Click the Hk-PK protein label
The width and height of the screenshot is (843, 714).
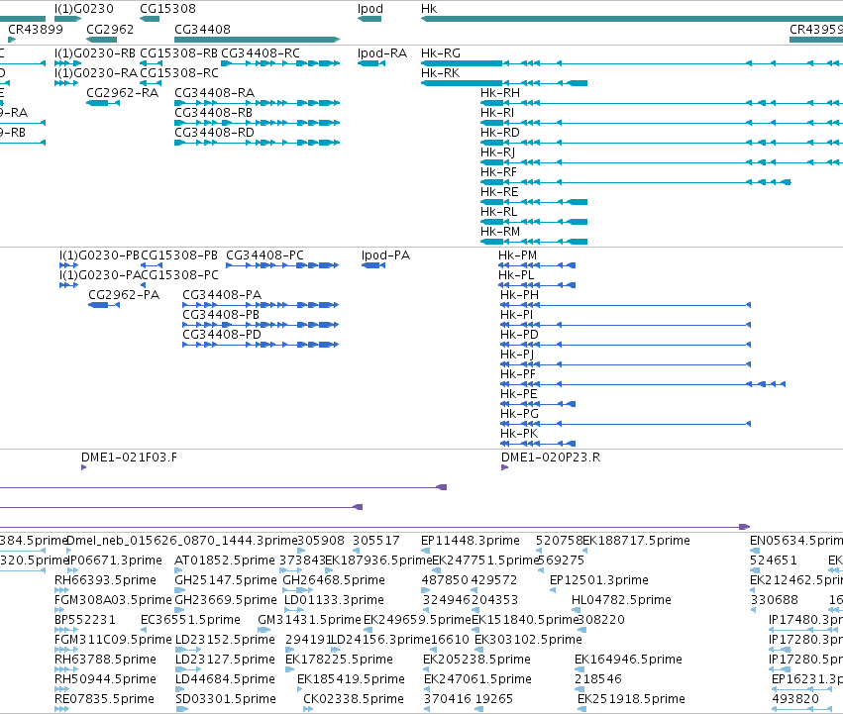[519, 435]
